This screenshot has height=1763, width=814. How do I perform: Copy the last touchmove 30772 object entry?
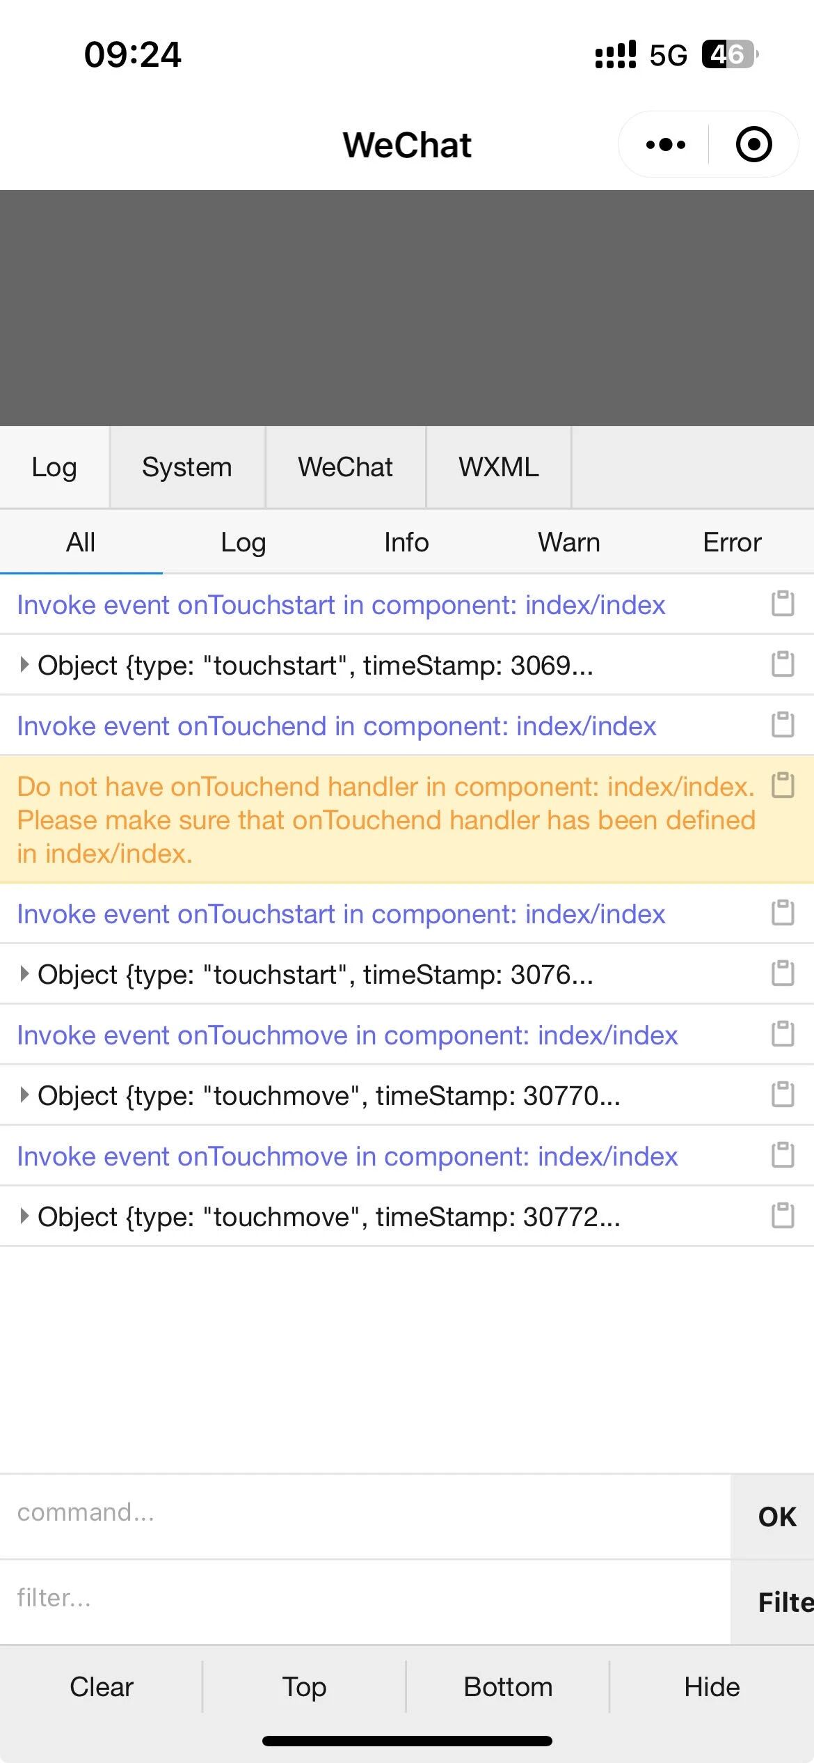tap(783, 1216)
